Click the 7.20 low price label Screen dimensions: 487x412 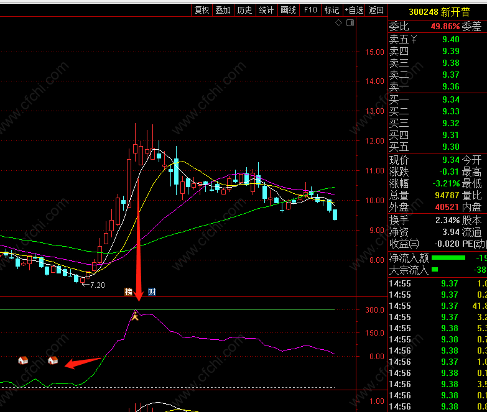click(98, 285)
